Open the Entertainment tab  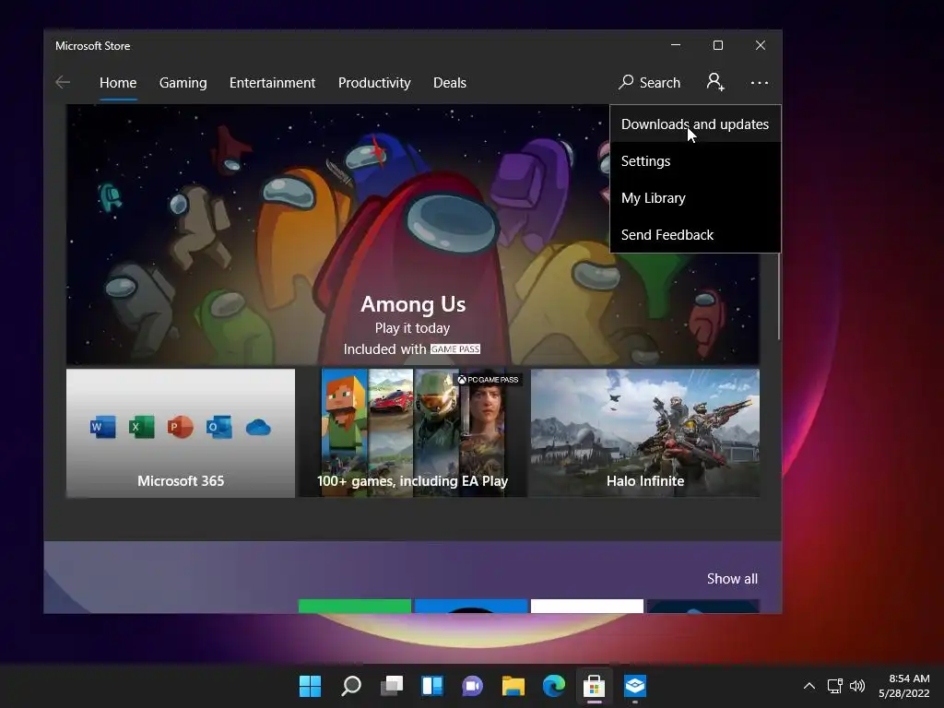point(272,82)
